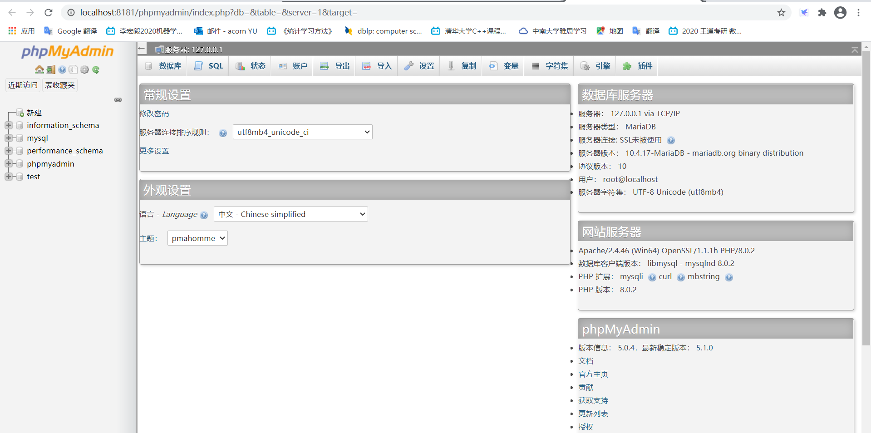Image resolution: width=871 pixels, height=433 pixels.
Task: Open the settings gear under the logo
Action: (x=84, y=69)
